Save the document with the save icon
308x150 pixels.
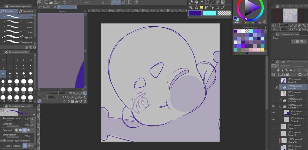55,2
